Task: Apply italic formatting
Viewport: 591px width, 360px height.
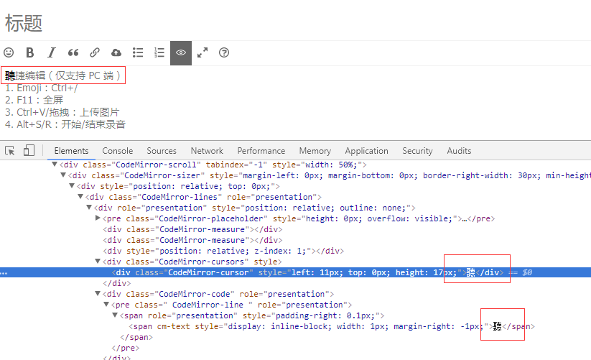Action: pos(52,52)
